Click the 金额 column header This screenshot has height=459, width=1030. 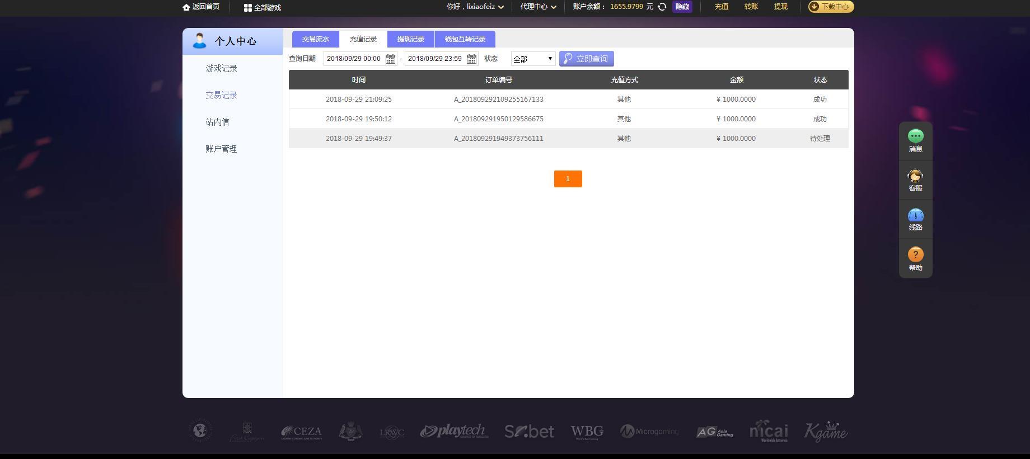point(737,80)
